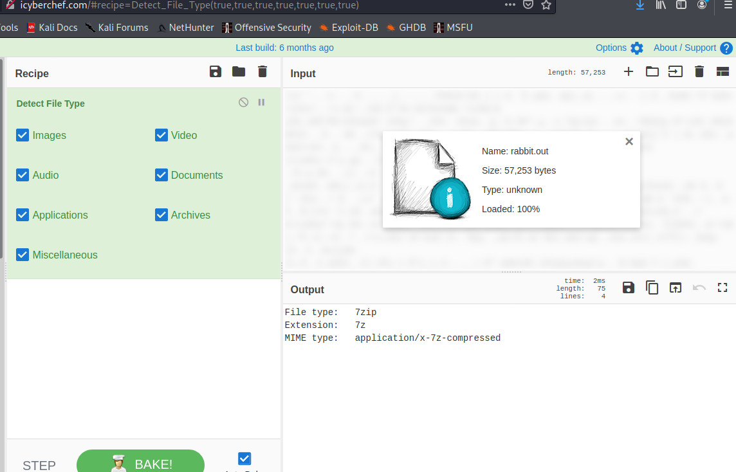Pause at Detect File Type breakpoint icon

(x=261, y=102)
